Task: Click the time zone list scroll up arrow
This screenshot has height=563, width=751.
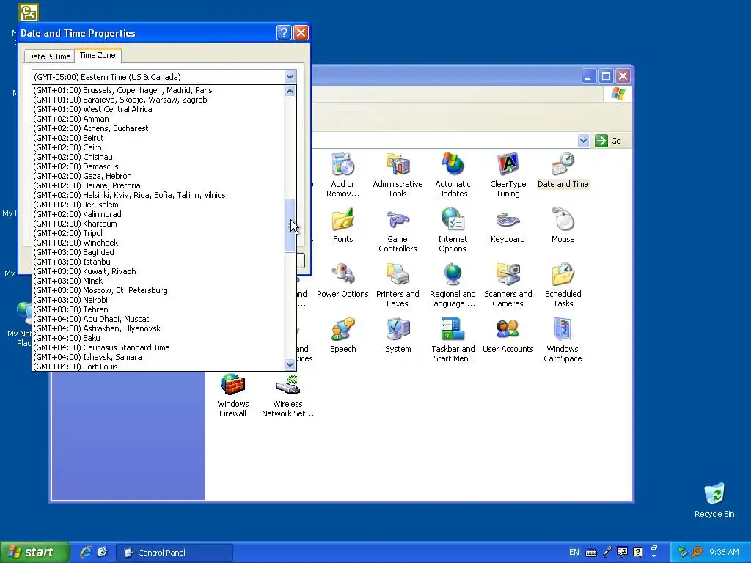Action: pyautogui.click(x=290, y=91)
